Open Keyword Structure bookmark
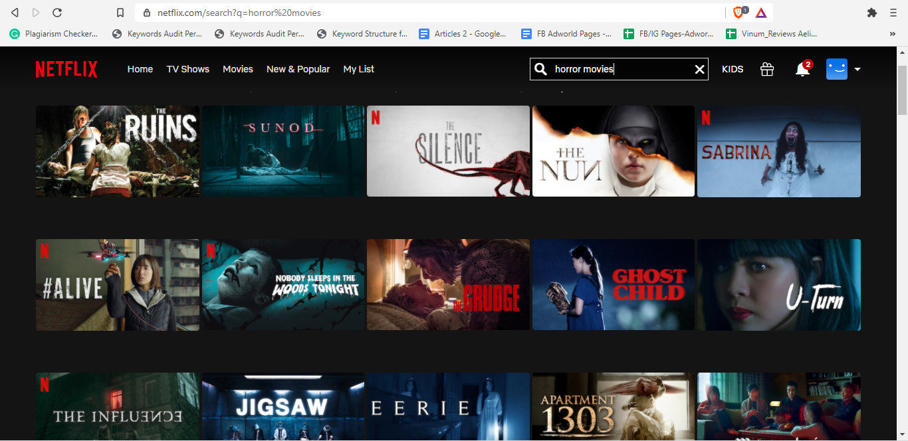 click(x=362, y=33)
